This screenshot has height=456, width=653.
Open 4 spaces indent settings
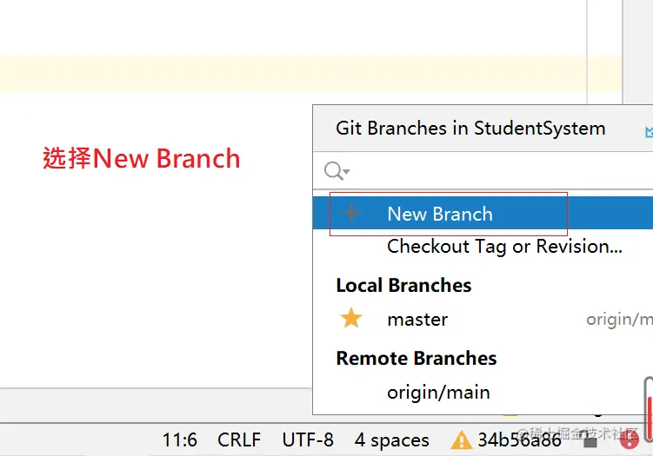(x=391, y=440)
